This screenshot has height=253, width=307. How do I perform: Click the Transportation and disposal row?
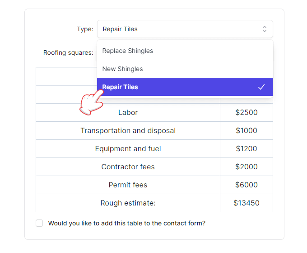(x=128, y=130)
